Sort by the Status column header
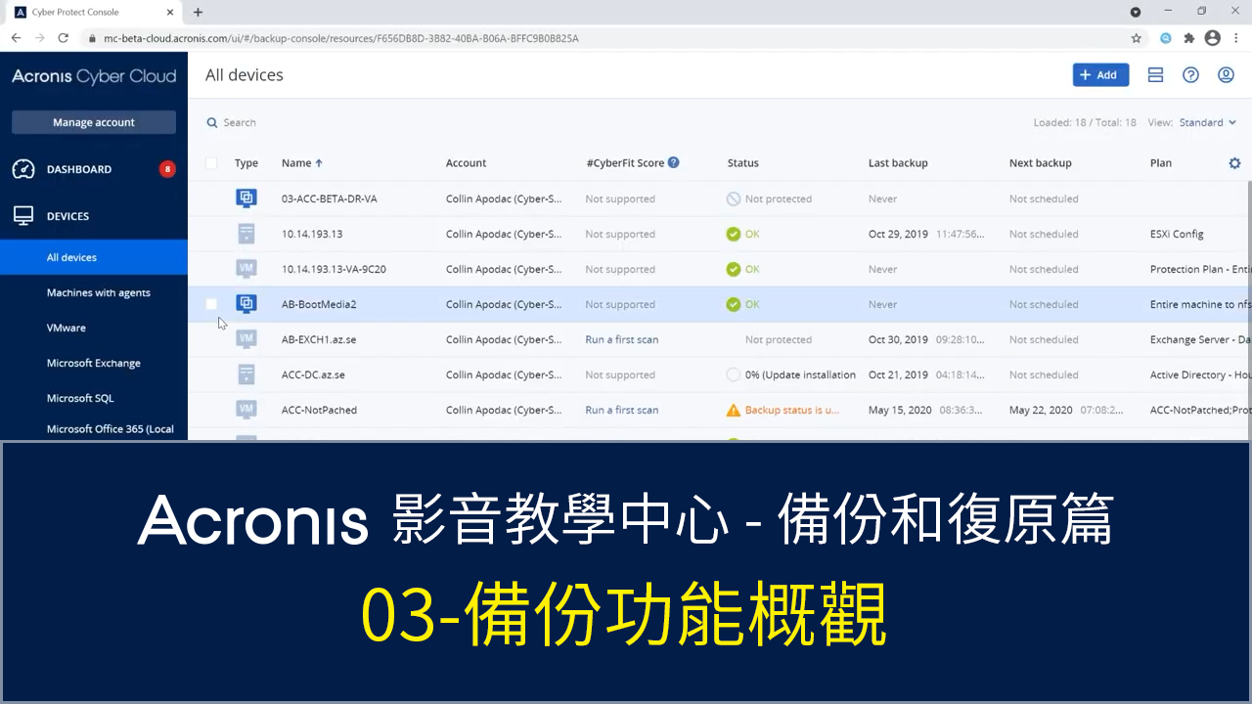The image size is (1252, 704). pos(742,163)
